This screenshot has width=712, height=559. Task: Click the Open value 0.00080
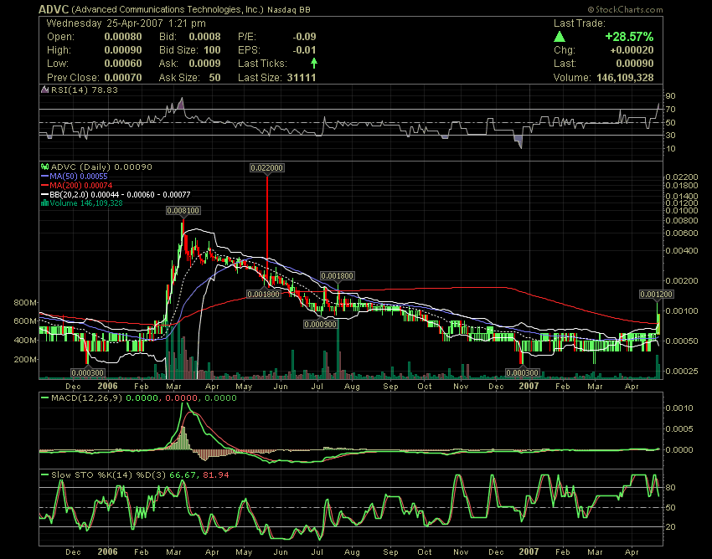coord(123,37)
